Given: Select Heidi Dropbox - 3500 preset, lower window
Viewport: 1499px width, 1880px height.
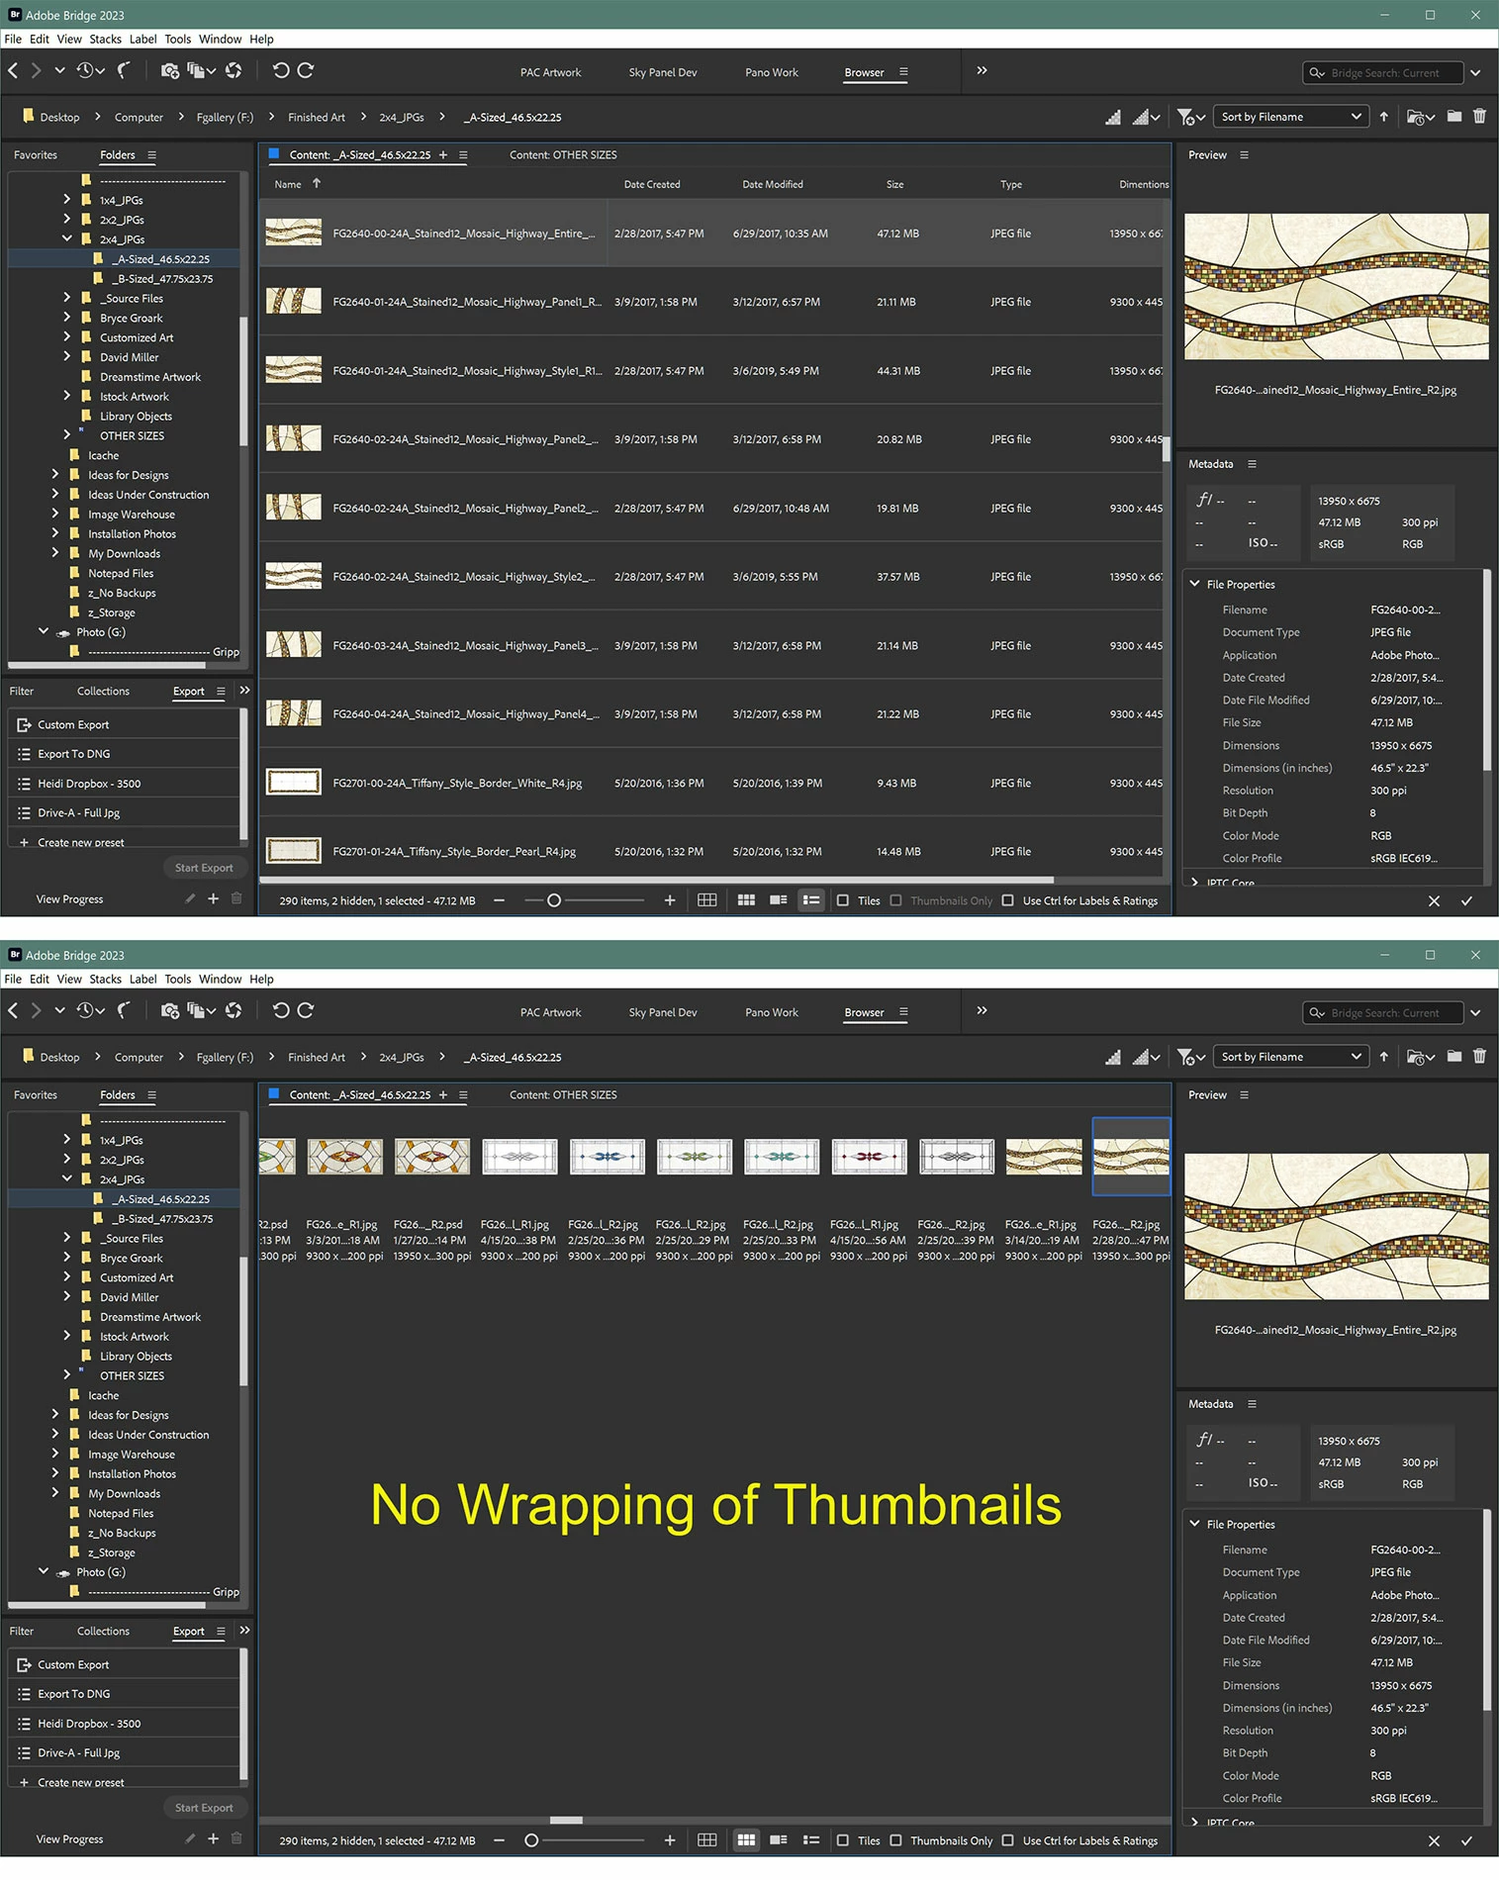Looking at the screenshot, I should click(x=124, y=1724).
